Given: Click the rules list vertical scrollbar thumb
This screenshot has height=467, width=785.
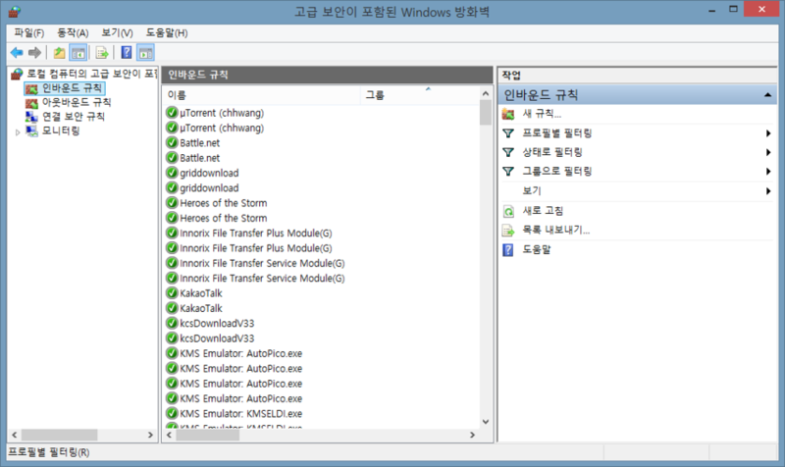Looking at the screenshot, I should point(485,113).
